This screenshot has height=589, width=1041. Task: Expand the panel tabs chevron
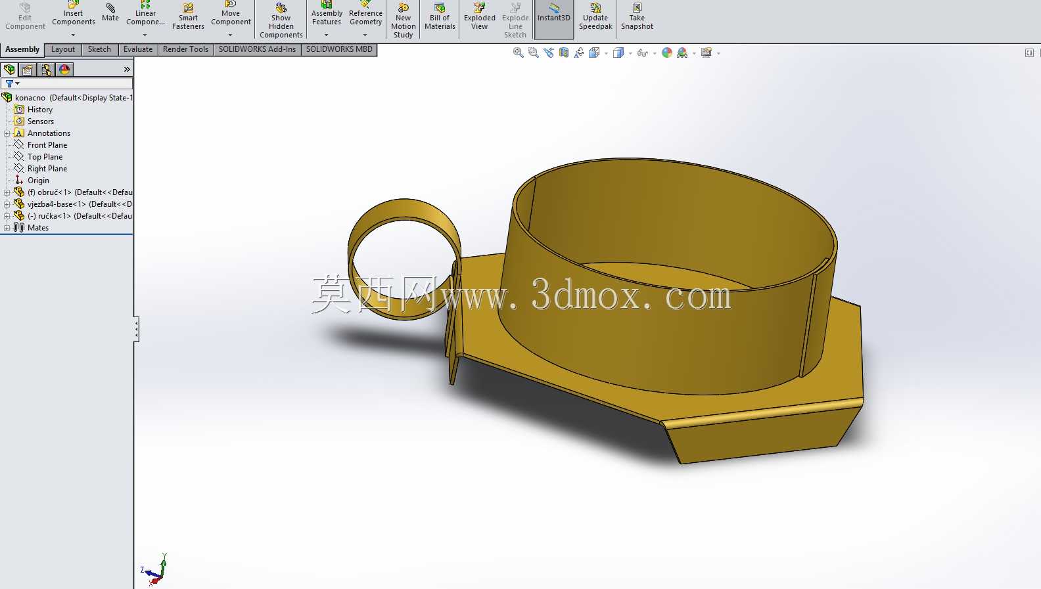point(127,69)
